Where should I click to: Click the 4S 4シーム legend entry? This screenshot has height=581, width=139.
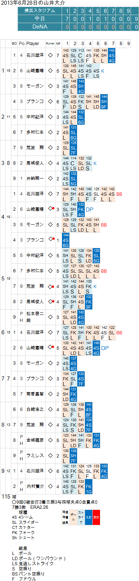(22, 517)
